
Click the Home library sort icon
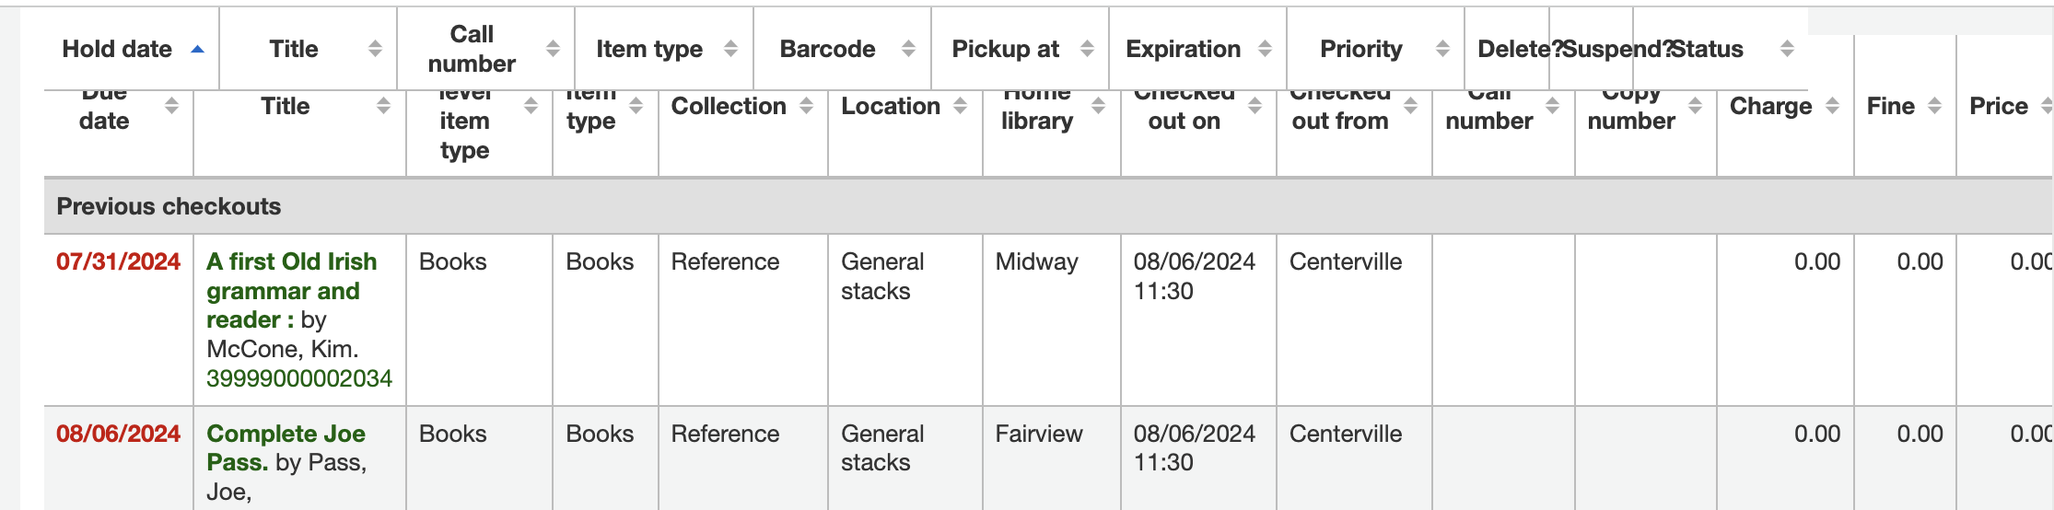click(x=1098, y=106)
